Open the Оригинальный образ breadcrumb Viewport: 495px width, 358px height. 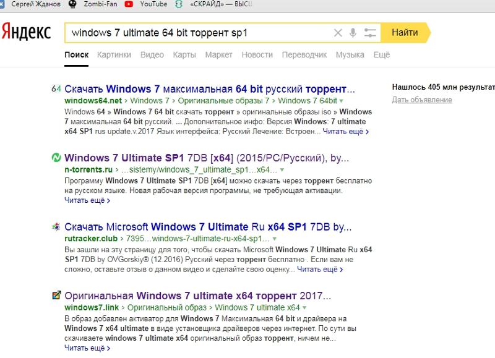pos(166,307)
